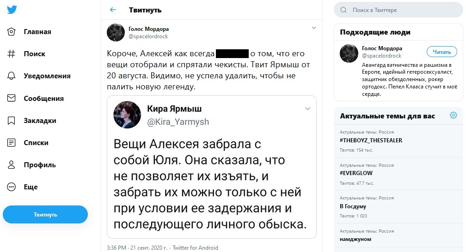Click the back arrow beside Твитнуть header
This screenshot has width=466, height=252.
[113, 10]
